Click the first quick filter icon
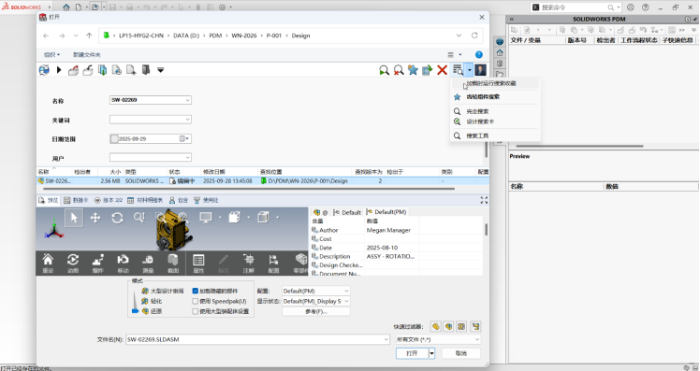Image resolution: width=700 pixels, height=371 pixels. (x=436, y=326)
